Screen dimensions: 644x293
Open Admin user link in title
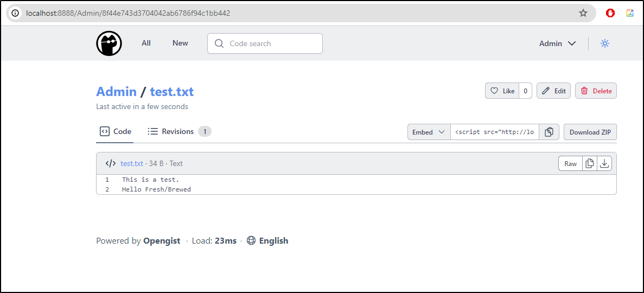pyautogui.click(x=116, y=91)
